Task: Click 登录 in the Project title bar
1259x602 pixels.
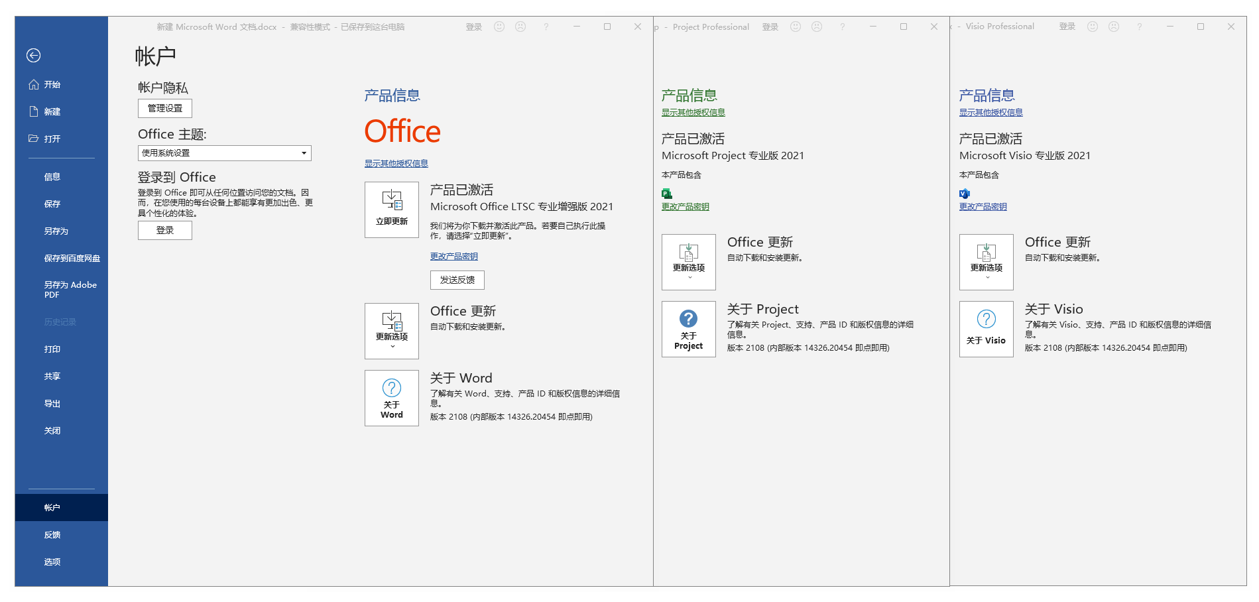Action: pos(770,27)
